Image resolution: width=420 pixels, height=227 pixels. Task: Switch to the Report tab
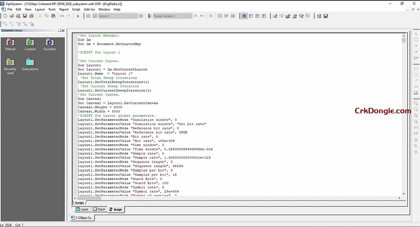99,209
